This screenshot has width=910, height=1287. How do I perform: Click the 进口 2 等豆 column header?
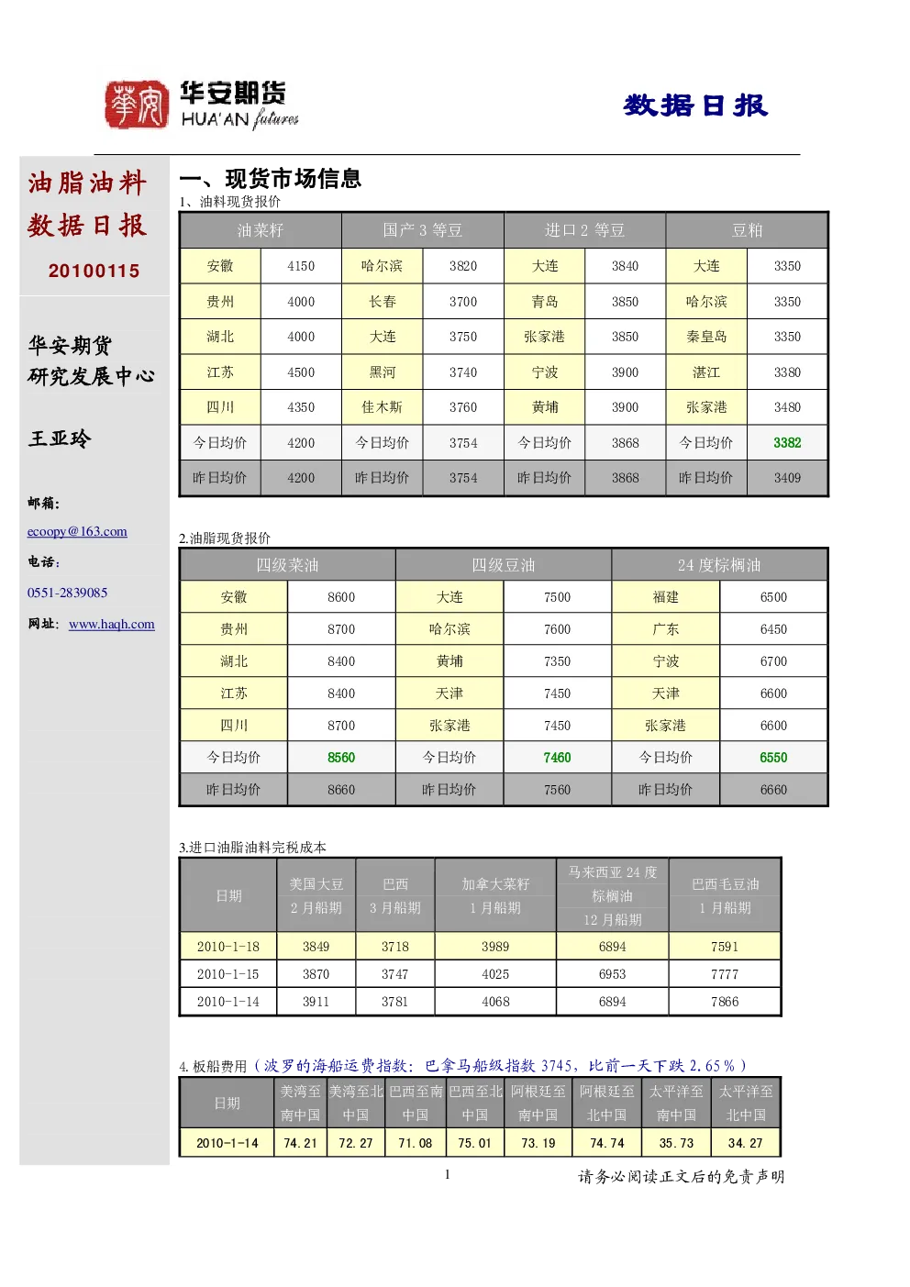[585, 230]
